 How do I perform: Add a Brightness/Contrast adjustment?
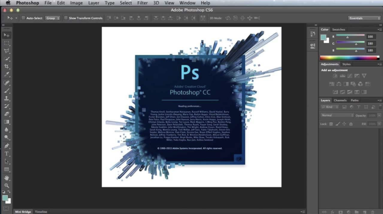[x=335, y=76]
